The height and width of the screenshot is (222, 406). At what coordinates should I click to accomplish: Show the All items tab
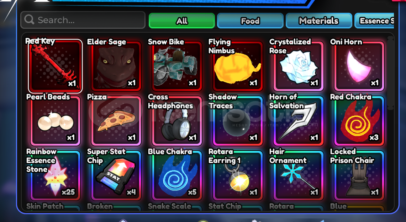(182, 21)
